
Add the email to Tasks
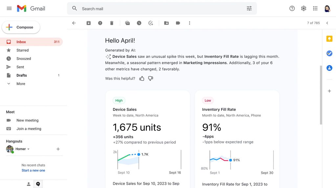[x=151, y=23]
